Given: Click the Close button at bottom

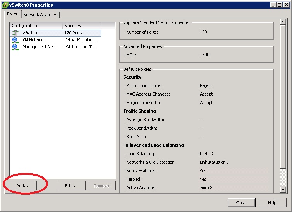Looking at the screenshot, I should pyautogui.click(x=241, y=203).
